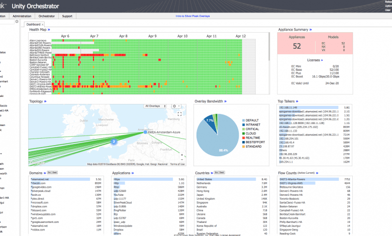This screenshot has height=236, width=392.
Task: Toggle Countries filter to Src
Action: [x=217, y=173]
